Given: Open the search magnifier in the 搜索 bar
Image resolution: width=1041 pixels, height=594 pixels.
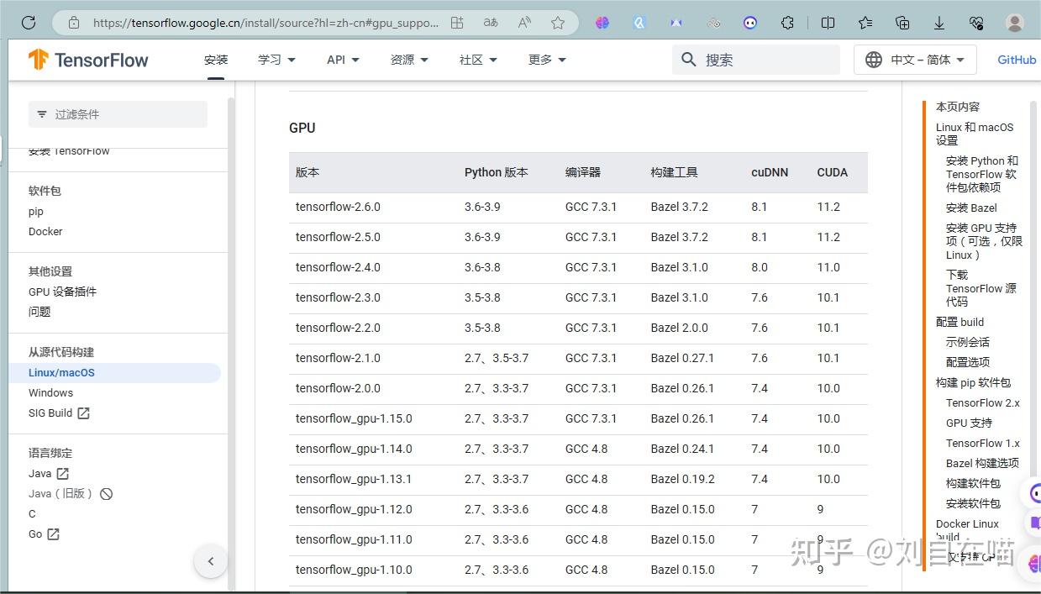Looking at the screenshot, I should point(688,60).
